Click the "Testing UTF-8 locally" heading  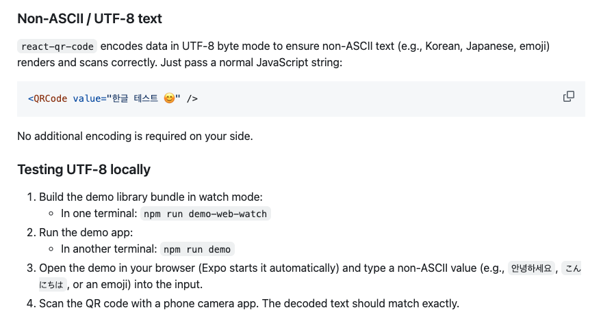click(84, 169)
